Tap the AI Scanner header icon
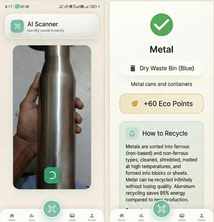Image resolution: width=214 pixels, height=222 pixels. point(17,26)
